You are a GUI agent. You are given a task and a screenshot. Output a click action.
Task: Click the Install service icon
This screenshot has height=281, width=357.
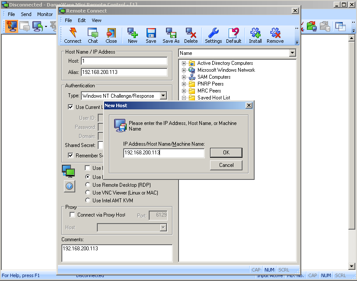click(x=255, y=35)
